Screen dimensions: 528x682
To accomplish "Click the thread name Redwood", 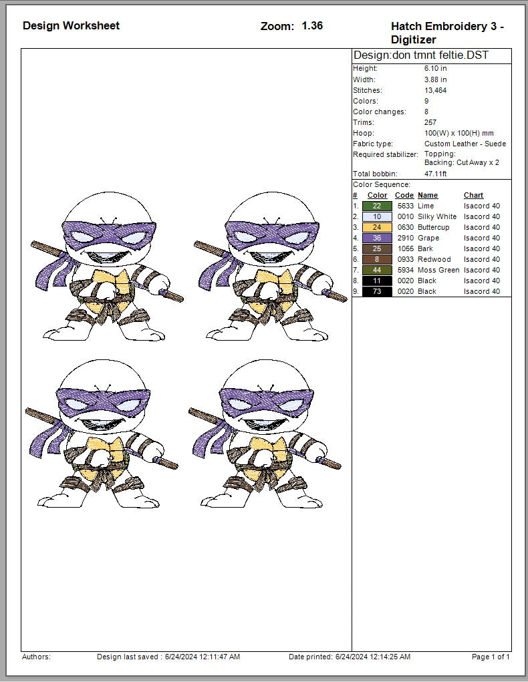I will tap(434, 259).
